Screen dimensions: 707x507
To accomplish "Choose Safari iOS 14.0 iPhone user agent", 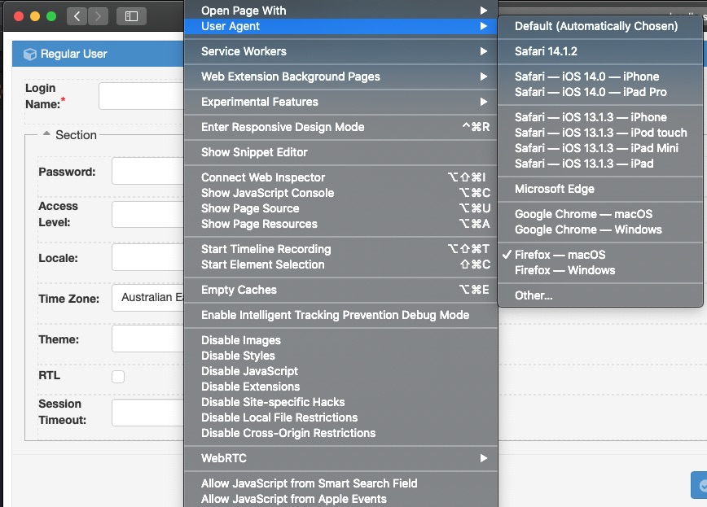I will (600, 76).
